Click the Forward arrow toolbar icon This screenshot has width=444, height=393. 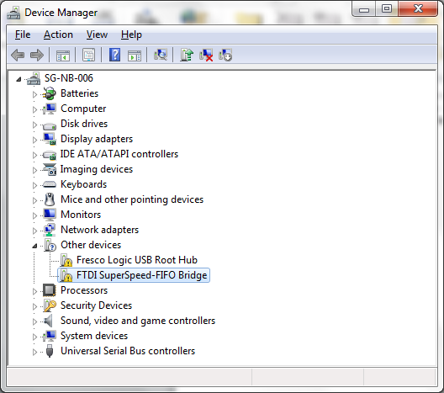[37, 55]
